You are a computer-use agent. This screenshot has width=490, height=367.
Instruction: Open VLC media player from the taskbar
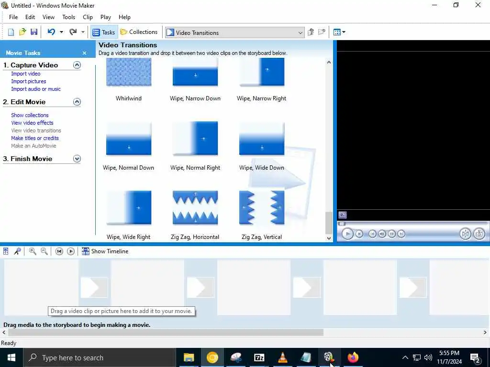pyautogui.click(x=283, y=357)
